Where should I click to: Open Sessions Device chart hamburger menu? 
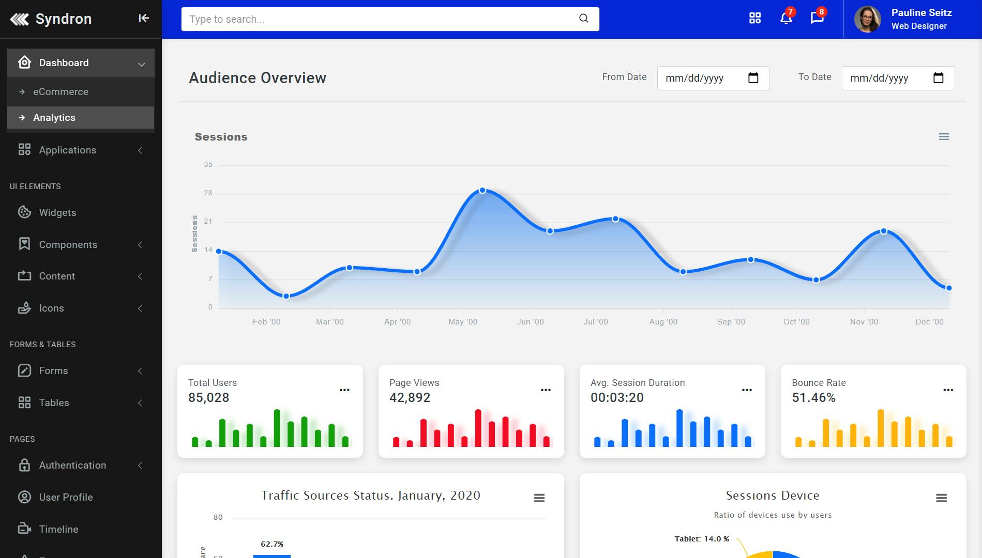point(941,498)
